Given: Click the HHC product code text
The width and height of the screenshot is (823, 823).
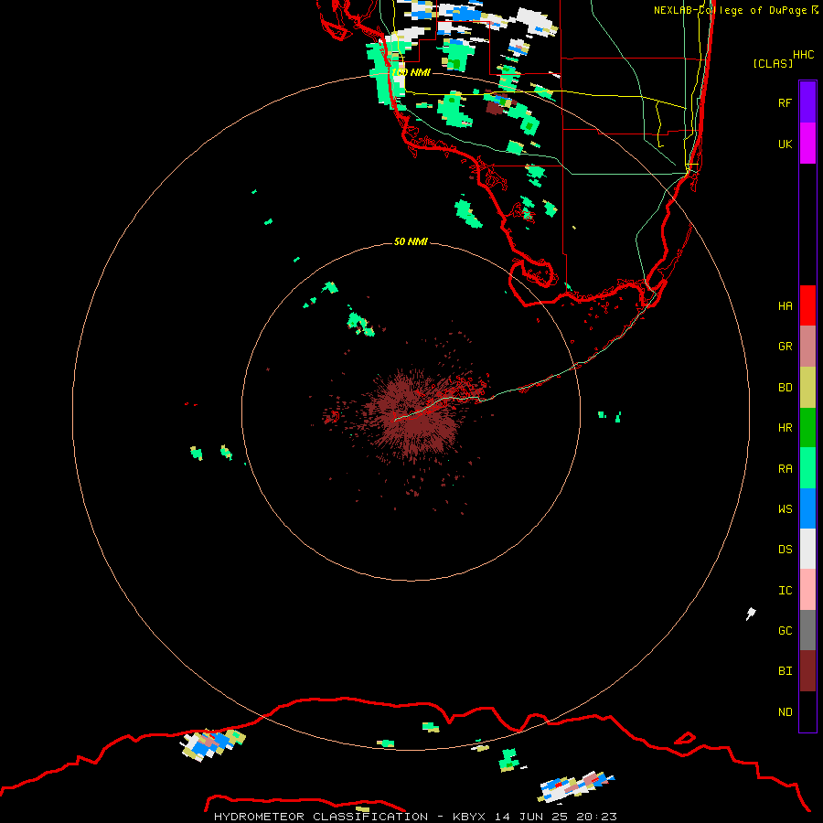Looking at the screenshot, I should (804, 55).
